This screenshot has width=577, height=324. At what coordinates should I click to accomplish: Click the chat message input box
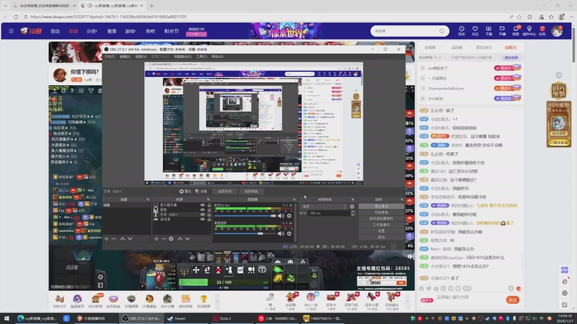pos(470,297)
